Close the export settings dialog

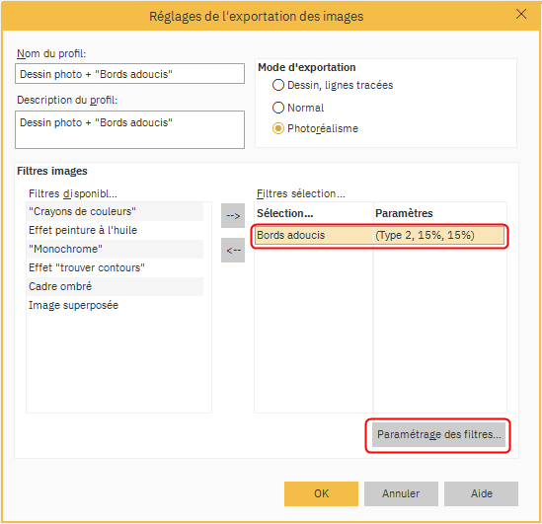[x=521, y=14]
